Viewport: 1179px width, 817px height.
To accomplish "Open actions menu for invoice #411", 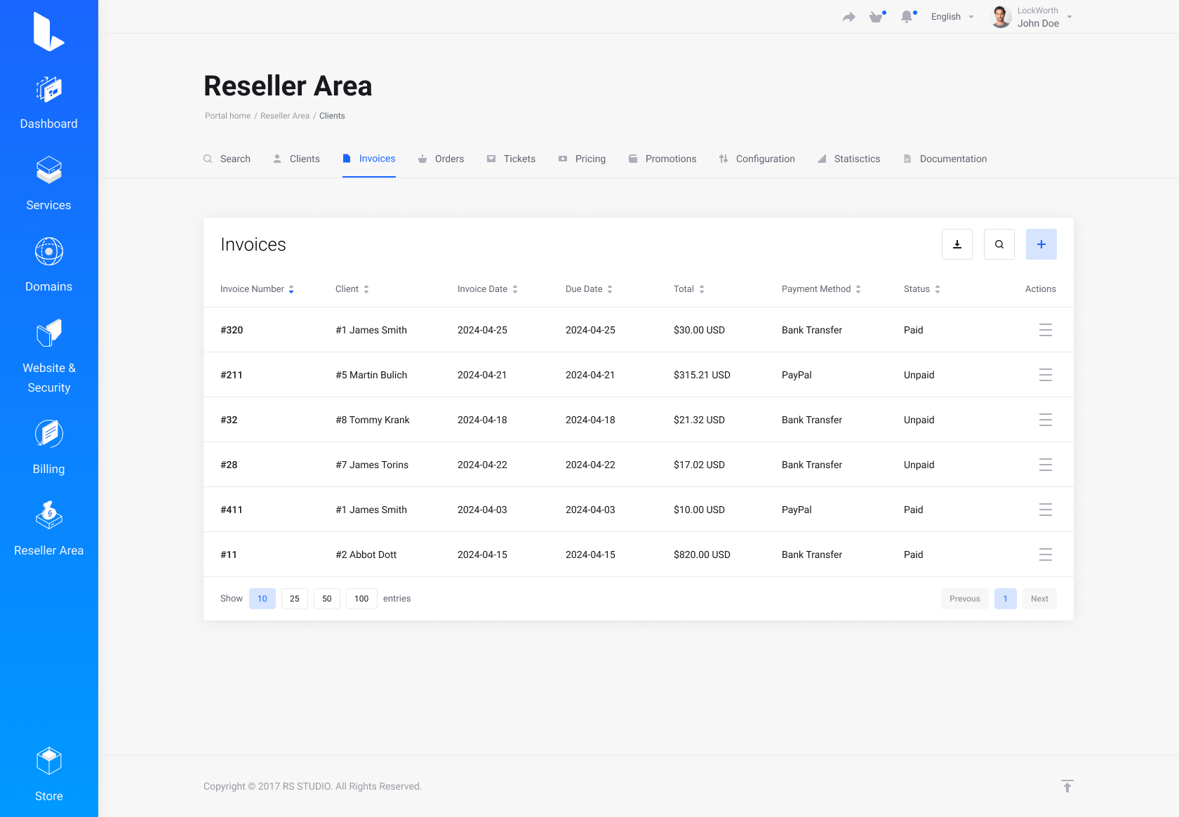I will [1046, 510].
